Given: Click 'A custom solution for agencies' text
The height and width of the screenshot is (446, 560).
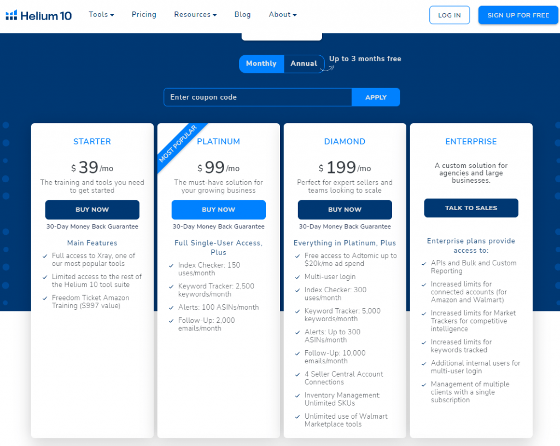Looking at the screenshot, I should (471, 173).
